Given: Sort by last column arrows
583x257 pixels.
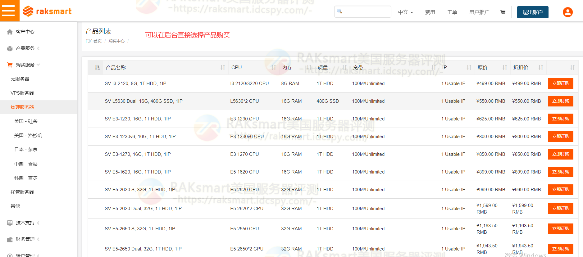Looking at the screenshot, I should point(572,67).
